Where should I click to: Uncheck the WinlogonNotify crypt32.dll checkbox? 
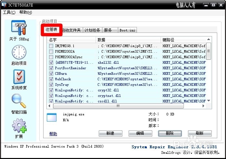pyautogui.click(x=51, y=90)
